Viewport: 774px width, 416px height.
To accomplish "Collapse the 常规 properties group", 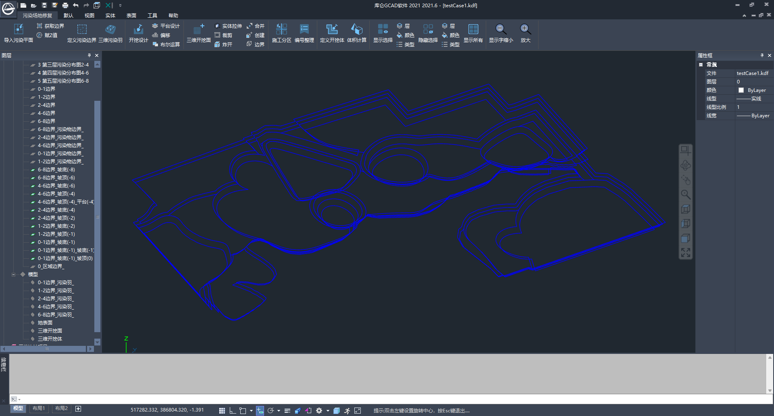I will point(701,64).
